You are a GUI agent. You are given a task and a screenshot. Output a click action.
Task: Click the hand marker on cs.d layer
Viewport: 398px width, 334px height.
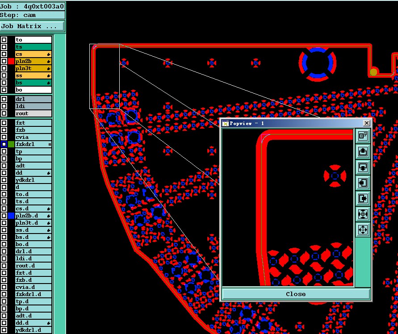(49, 209)
